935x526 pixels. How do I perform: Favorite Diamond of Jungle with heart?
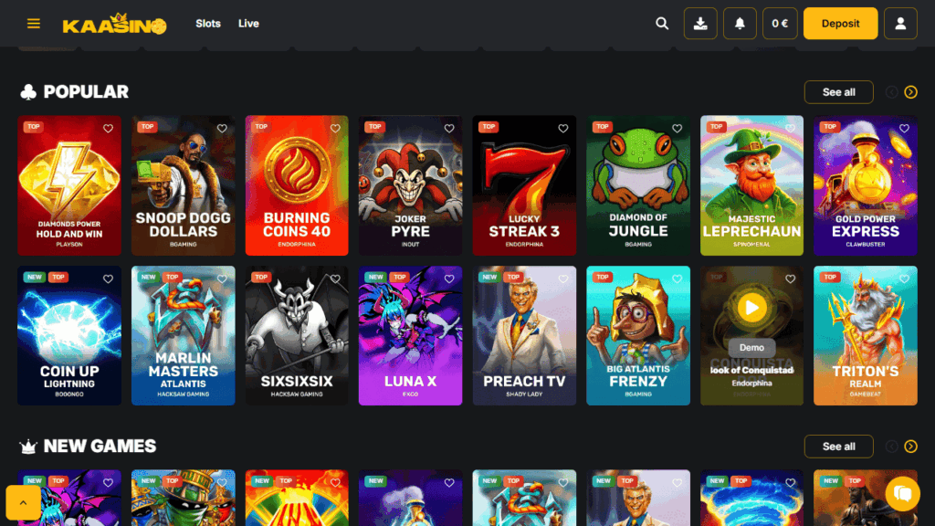tap(677, 128)
